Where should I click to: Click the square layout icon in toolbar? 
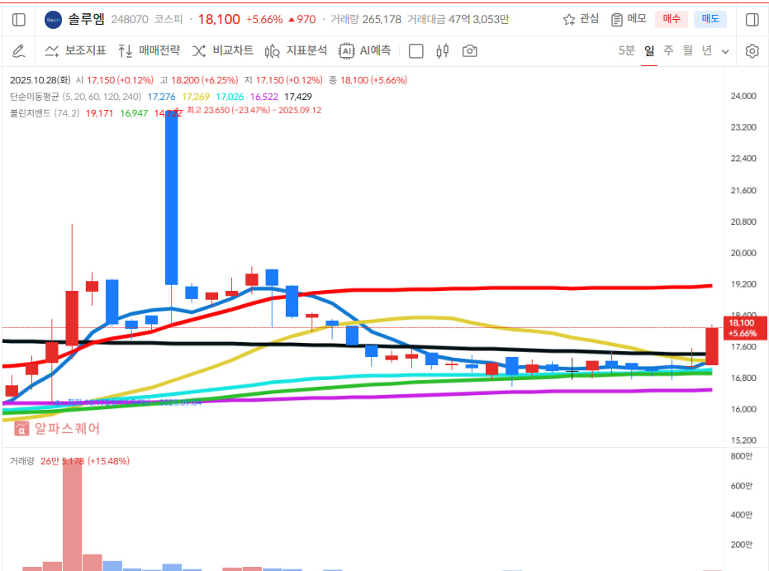tap(416, 51)
